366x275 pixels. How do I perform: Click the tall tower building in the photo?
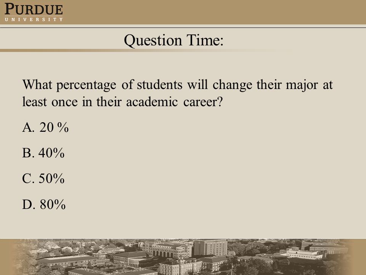(x=210, y=247)
